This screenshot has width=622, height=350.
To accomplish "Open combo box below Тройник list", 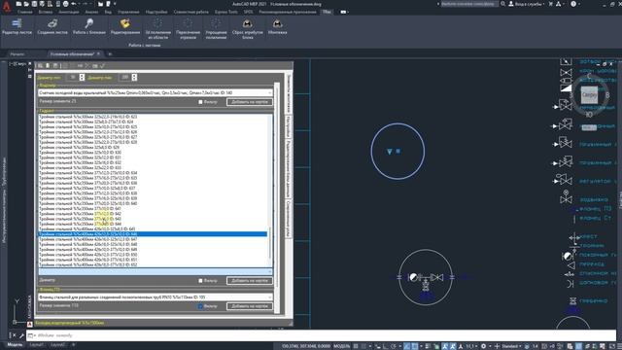I will [x=155, y=272].
